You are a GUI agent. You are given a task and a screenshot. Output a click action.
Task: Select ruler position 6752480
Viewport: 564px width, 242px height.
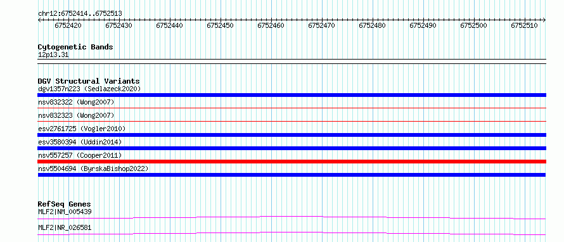pos(372,25)
